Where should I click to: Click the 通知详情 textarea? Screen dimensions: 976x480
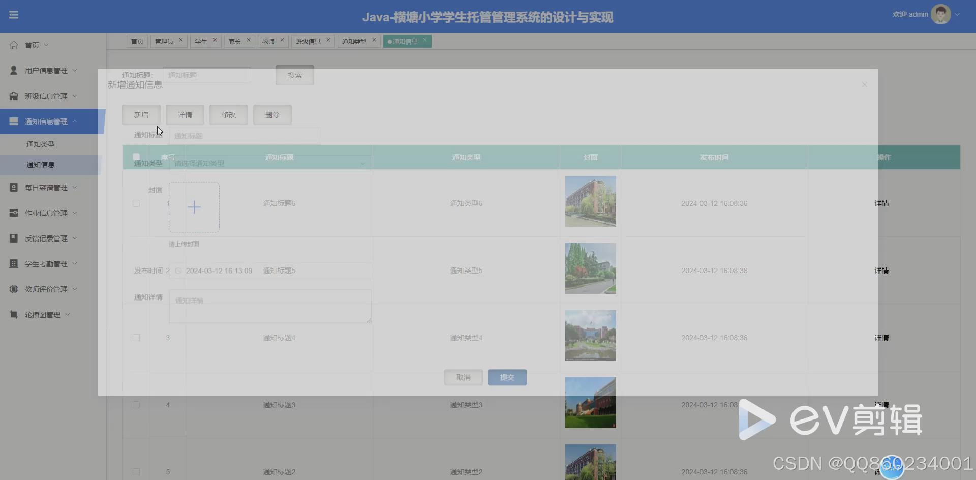pyautogui.click(x=270, y=306)
